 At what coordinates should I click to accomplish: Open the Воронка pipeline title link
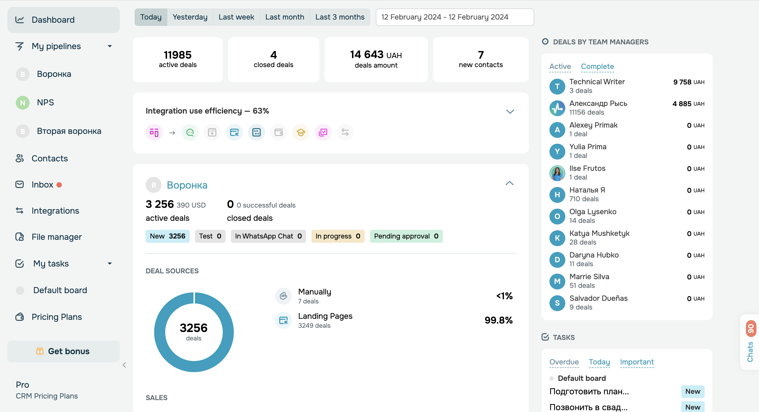[x=187, y=185]
